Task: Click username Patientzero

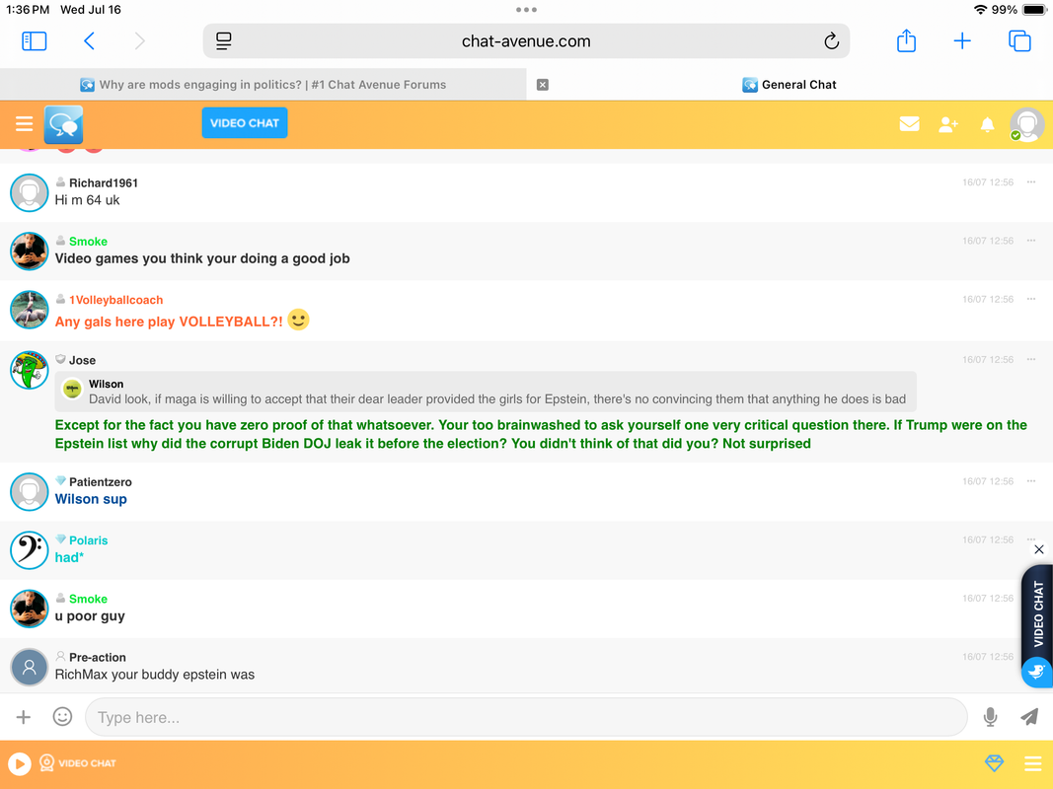Action: (x=100, y=481)
